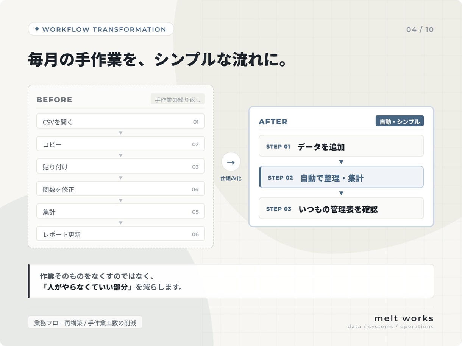The image size is (462, 346).
Task: Select the CSVを開く step row
Action: click(120, 121)
